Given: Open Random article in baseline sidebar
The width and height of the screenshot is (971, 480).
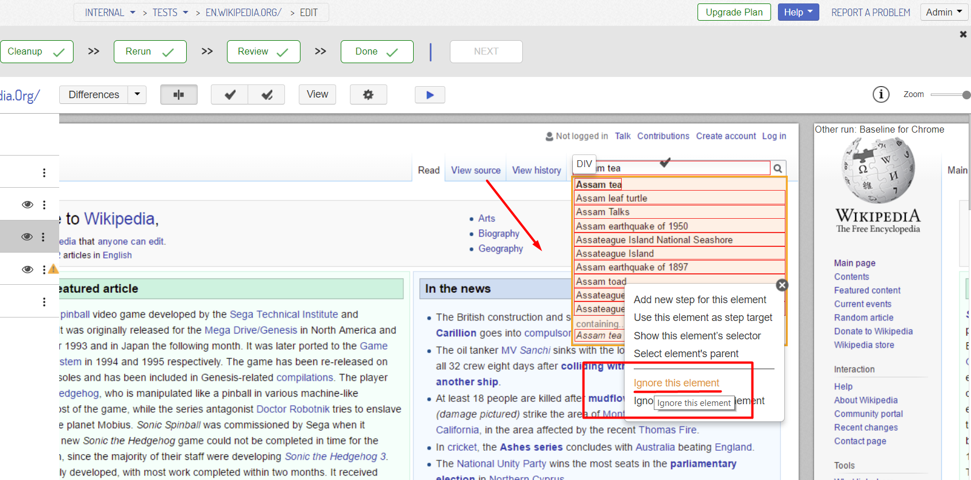Looking at the screenshot, I should click(864, 318).
